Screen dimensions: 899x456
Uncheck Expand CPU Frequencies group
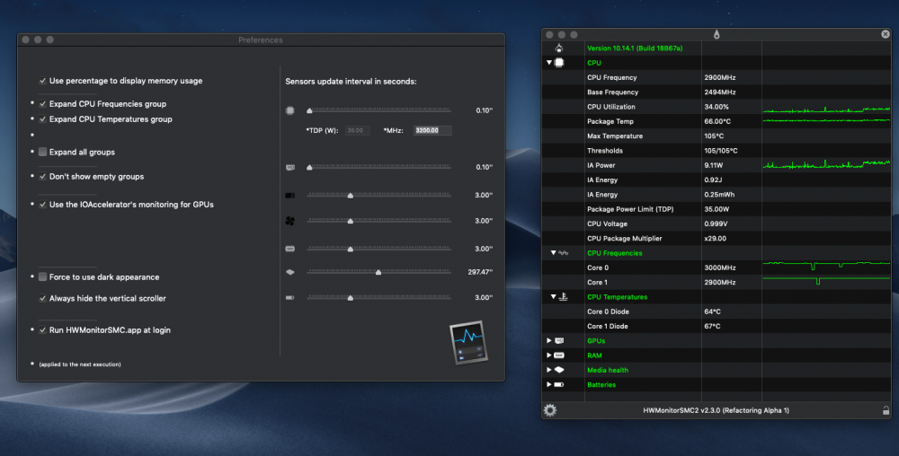[x=42, y=104]
